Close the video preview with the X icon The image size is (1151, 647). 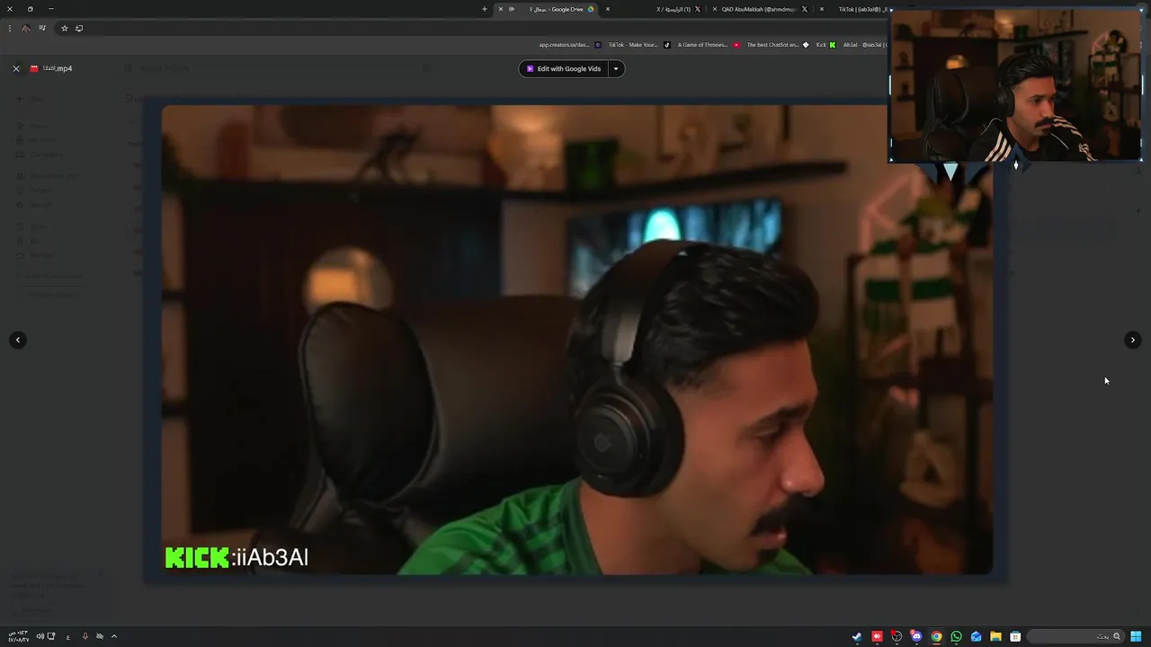pos(16,68)
